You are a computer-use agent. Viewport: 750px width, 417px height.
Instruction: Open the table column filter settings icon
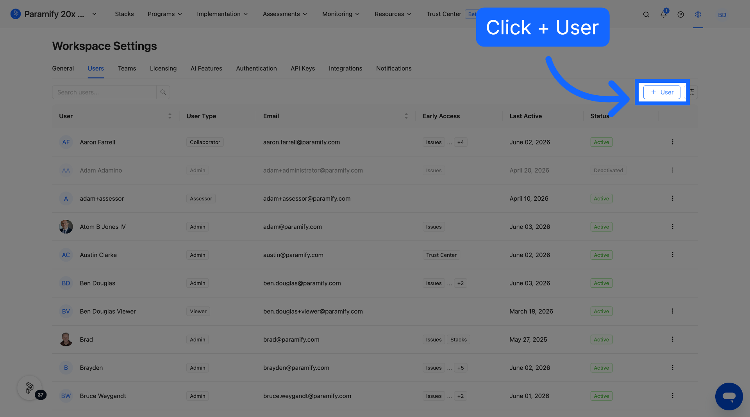(692, 92)
